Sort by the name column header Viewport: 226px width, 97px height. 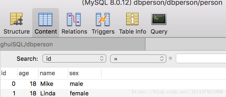click(x=53, y=73)
